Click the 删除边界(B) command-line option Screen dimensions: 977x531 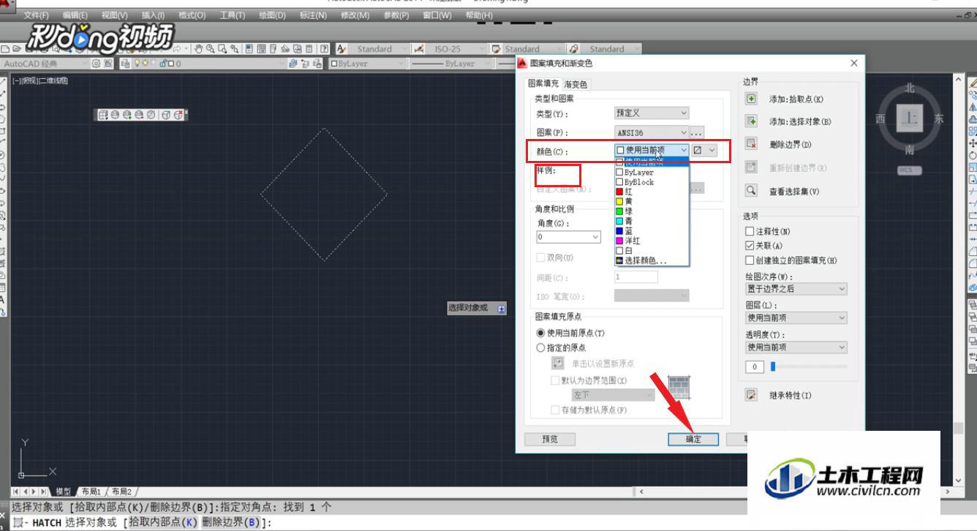click(232, 522)
